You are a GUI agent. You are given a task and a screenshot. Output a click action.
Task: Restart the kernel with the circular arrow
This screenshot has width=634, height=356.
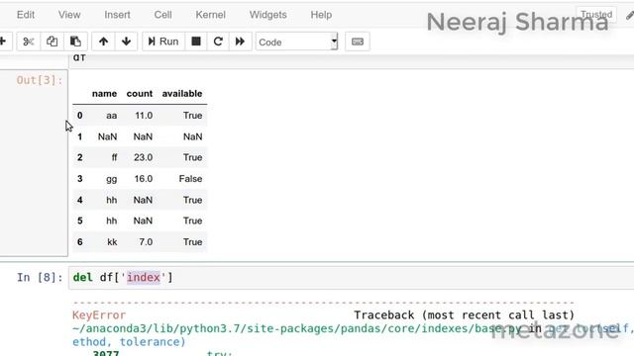click(218, 42)
